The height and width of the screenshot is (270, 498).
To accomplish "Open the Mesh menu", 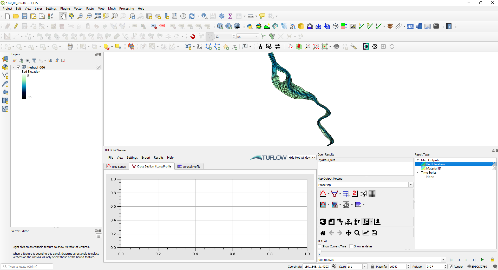I will point(112,8).
